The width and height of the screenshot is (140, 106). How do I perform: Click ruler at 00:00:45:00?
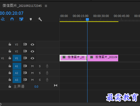click(x=121, y=16)
